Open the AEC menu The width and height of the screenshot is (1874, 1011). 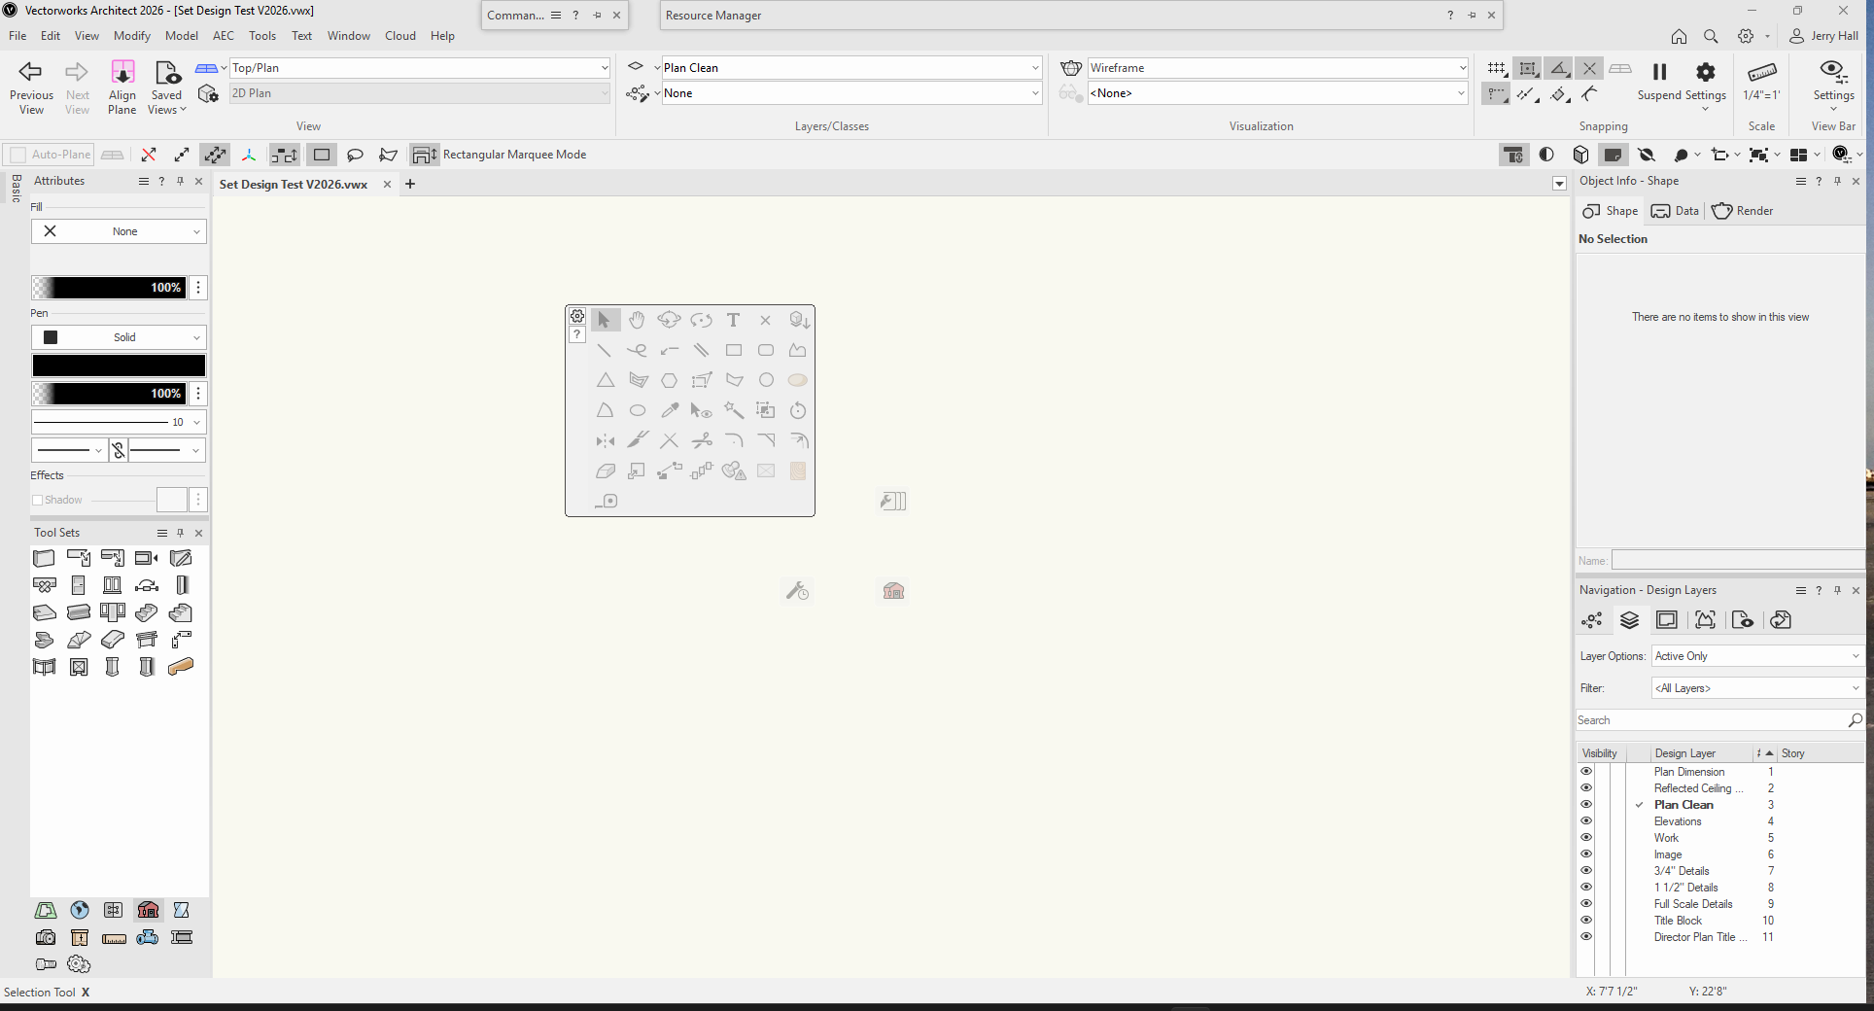tap(224, 36)
